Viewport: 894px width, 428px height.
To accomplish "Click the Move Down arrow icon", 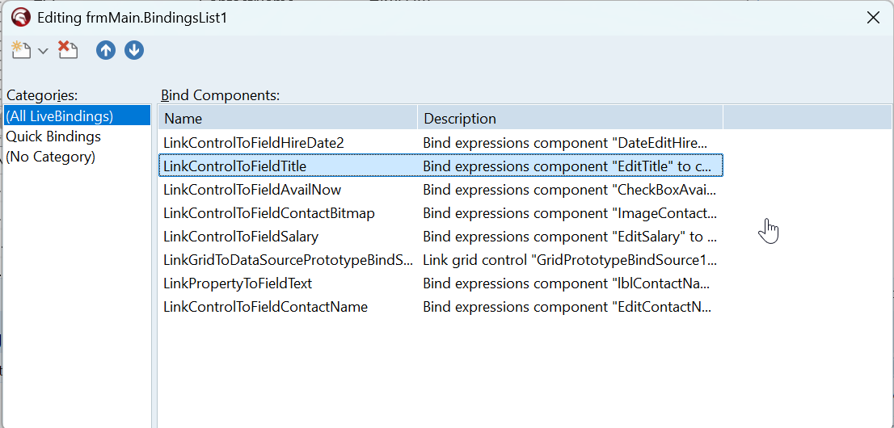I will click(x=134, y=50).
